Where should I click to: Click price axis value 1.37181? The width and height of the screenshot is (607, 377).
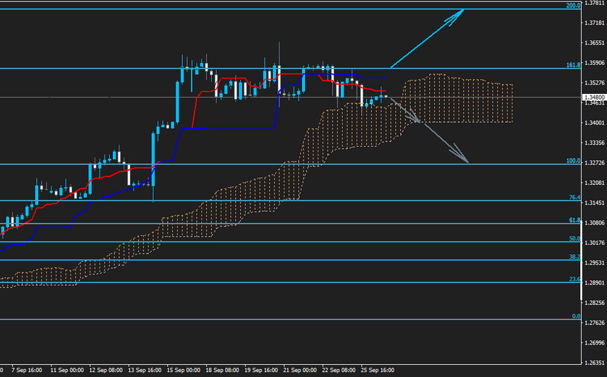coord(594,23)
